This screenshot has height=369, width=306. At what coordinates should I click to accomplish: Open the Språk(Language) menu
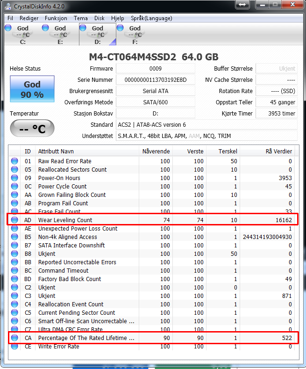click(151, 18)
